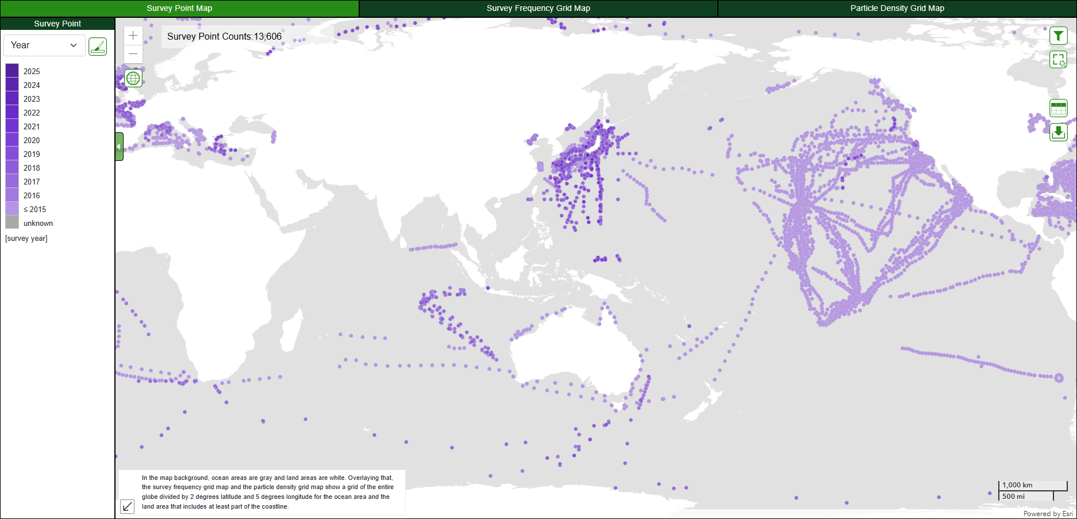Open the filter funnel tool
This screenshot has width=1077, height=519.
click(1058, 36)
